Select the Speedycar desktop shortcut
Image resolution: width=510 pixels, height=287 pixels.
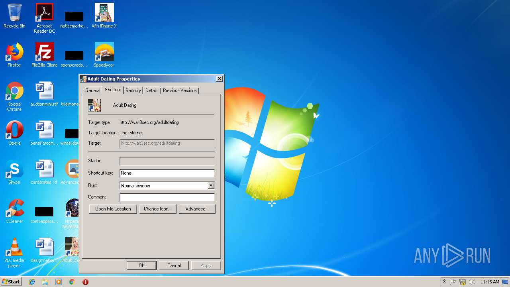tap(104, 55)
